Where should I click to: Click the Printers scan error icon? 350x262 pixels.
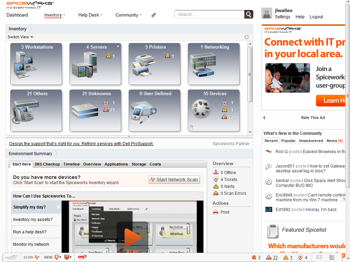point(168,56)
